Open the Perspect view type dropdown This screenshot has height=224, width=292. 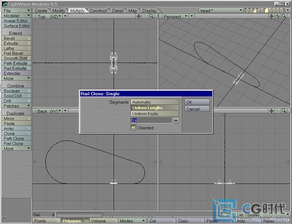[176, 16]
